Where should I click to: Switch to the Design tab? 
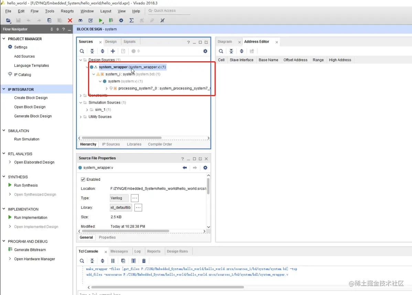click(111, 42)
